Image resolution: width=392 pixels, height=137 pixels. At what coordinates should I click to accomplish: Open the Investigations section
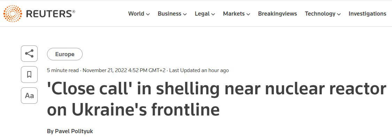pos(367,14)
